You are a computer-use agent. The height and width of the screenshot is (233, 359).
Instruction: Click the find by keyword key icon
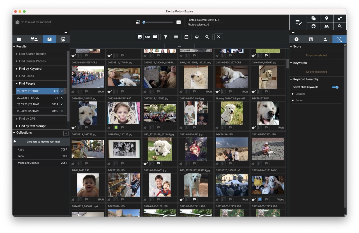(340, 18)
